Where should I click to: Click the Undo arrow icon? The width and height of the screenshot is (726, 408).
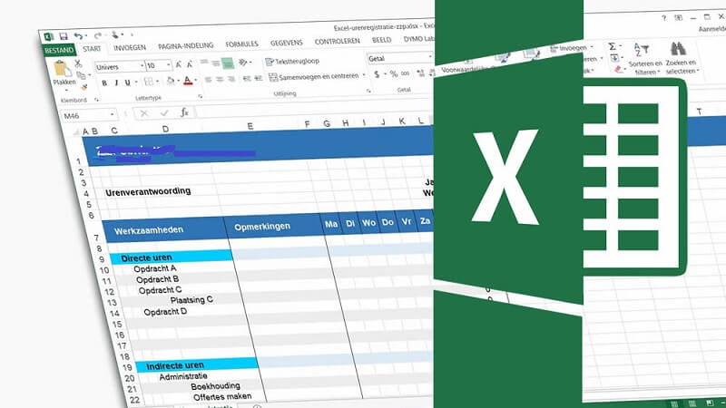[79, 36]
